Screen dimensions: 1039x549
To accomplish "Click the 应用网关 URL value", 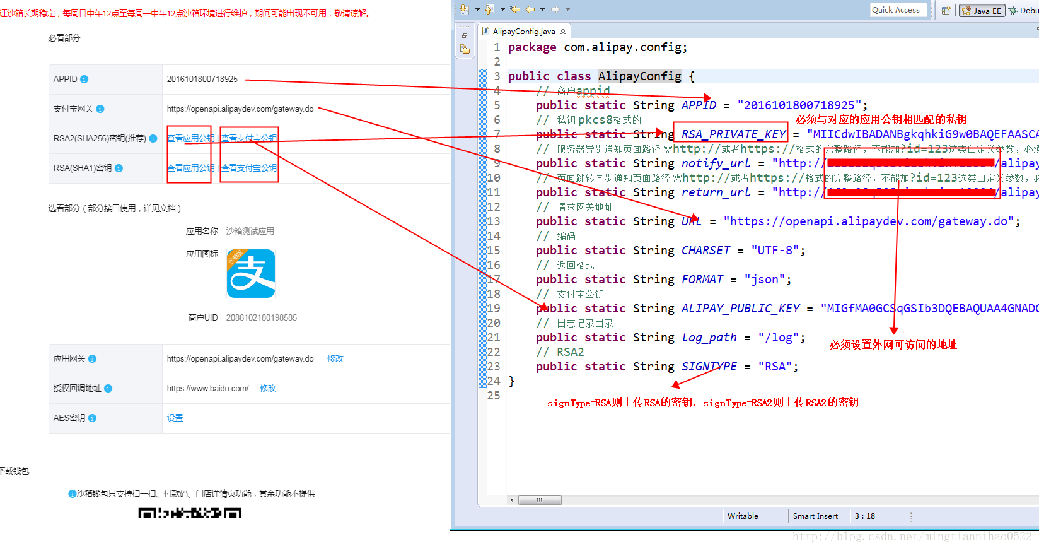I will click(240, 358).
